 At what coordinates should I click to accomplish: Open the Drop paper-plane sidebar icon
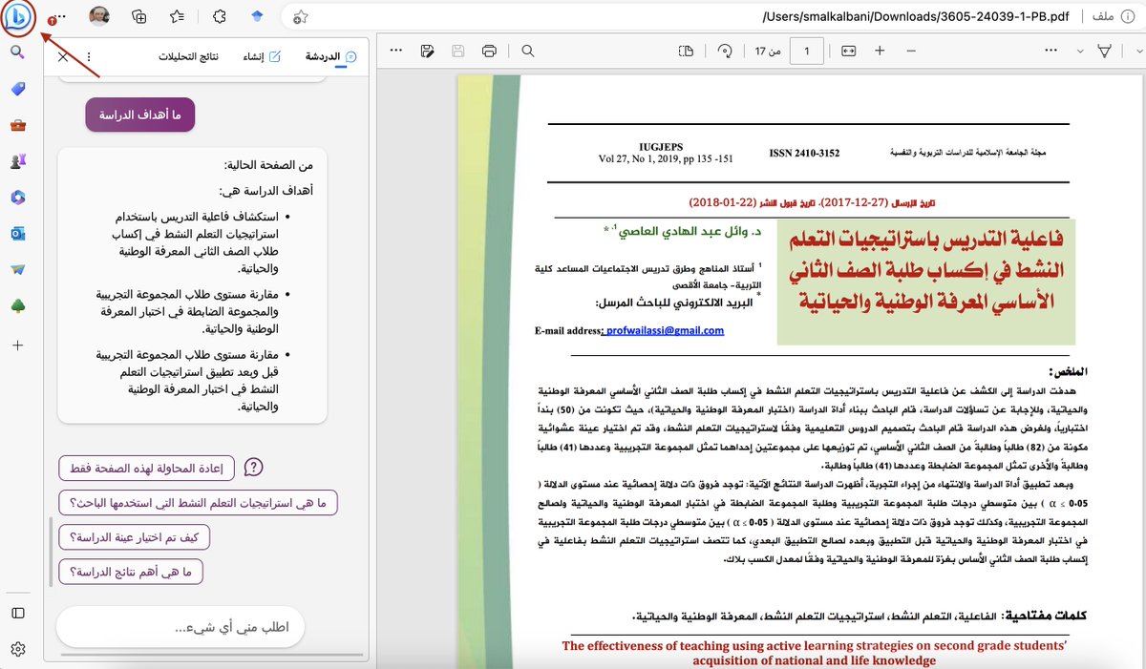pyautogui.click(x=17, y=268)
